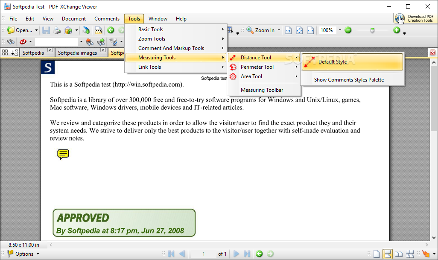Screen dimensions: 438x260
Task: Go to previous page arrow
Action: pos(182,254)
